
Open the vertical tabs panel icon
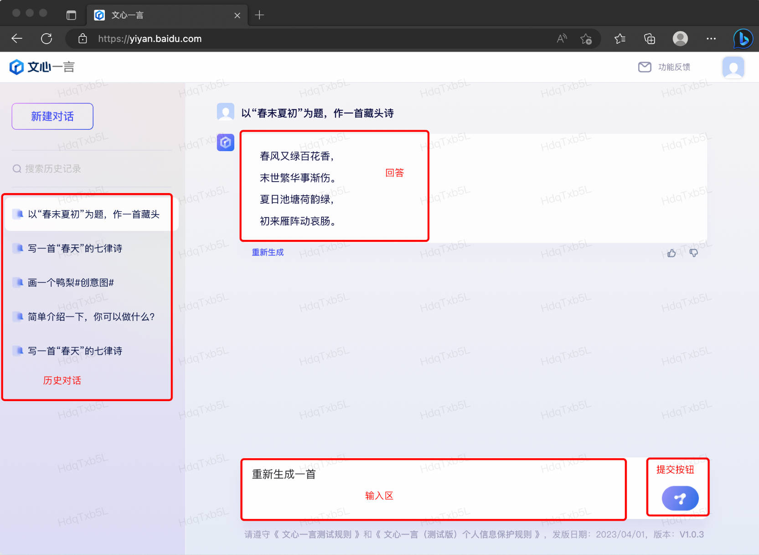pos(71,15)
